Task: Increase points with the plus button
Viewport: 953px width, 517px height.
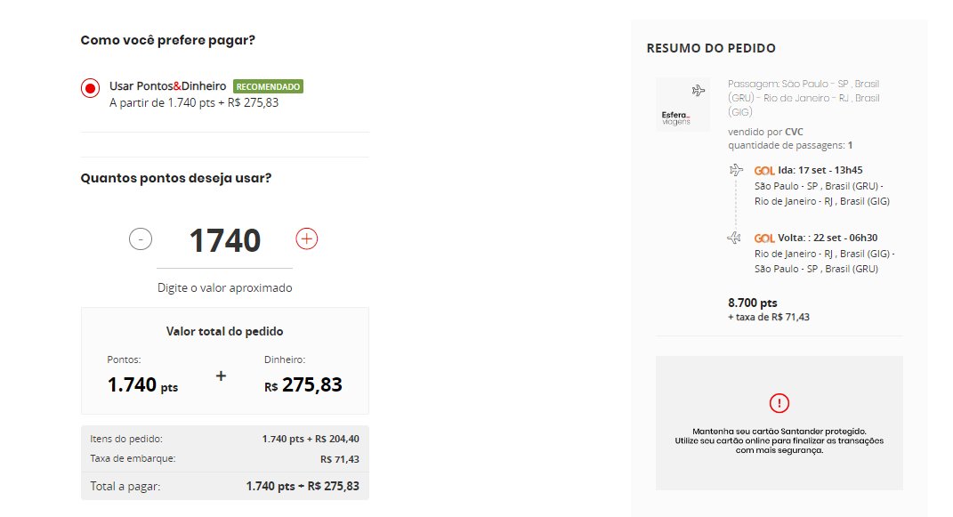Action: click(x=306, y=238)
